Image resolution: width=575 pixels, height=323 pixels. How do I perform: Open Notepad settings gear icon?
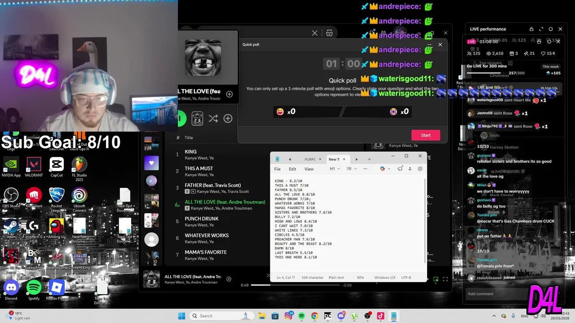(x=420, y=169)
